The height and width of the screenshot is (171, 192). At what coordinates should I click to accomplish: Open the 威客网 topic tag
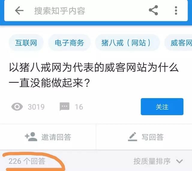178,43
